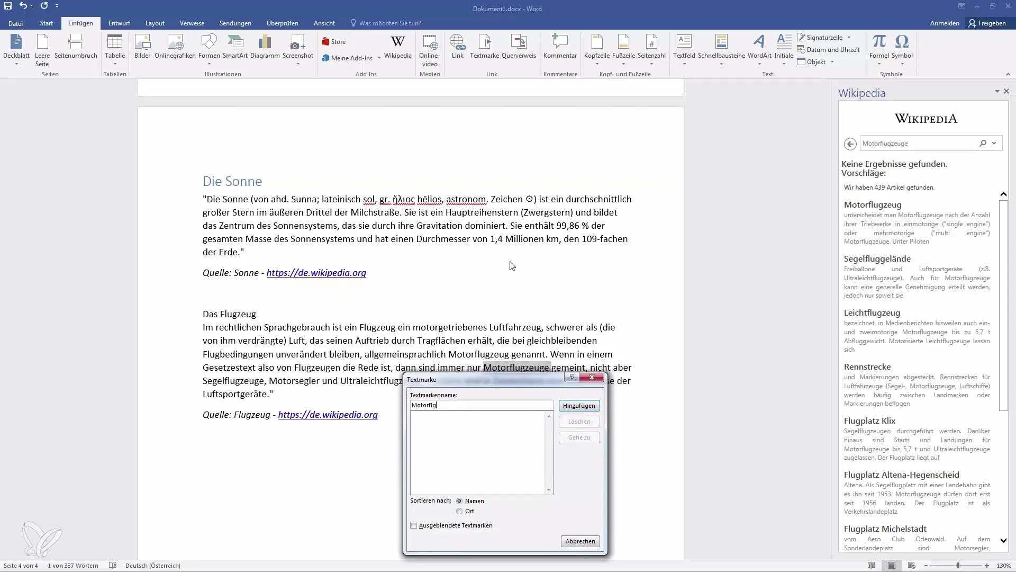Expand Meine Add-Ins dropdown
Screen dimensions: 1016x572
[x=379, y=58]
